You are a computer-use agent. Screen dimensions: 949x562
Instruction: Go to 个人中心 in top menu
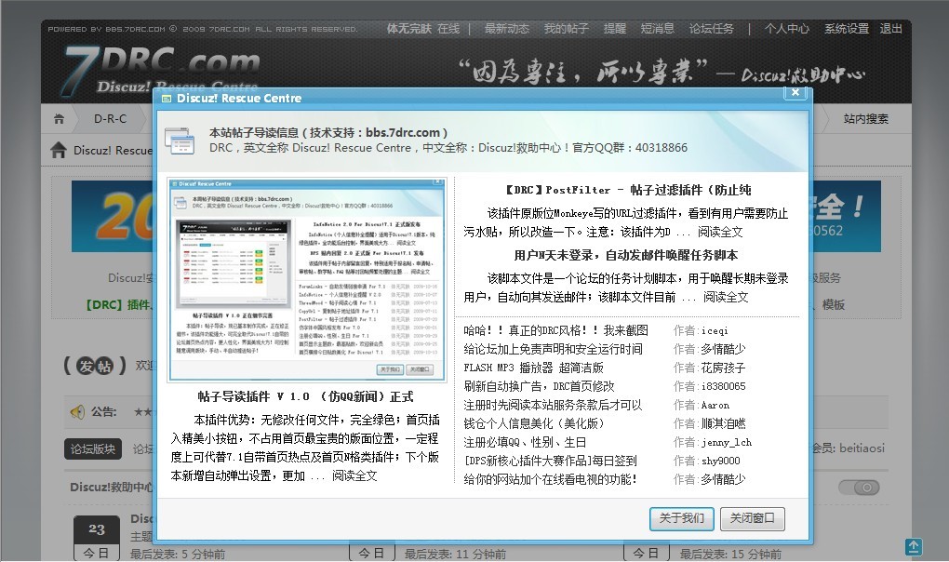(786, 29)
